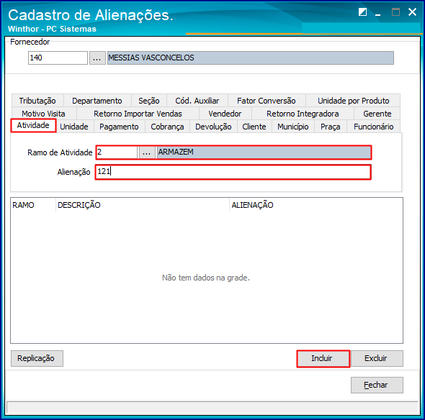
Task: Select the Motivo Visita tab
Action: tap(43, 114)
